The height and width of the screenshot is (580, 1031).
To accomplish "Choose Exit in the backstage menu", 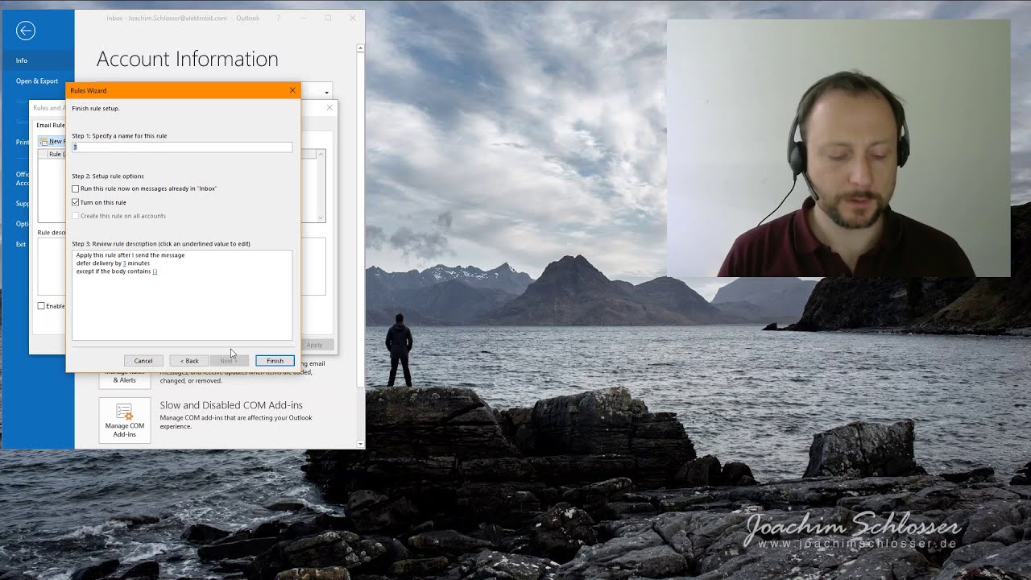I will tap(22, 244).
